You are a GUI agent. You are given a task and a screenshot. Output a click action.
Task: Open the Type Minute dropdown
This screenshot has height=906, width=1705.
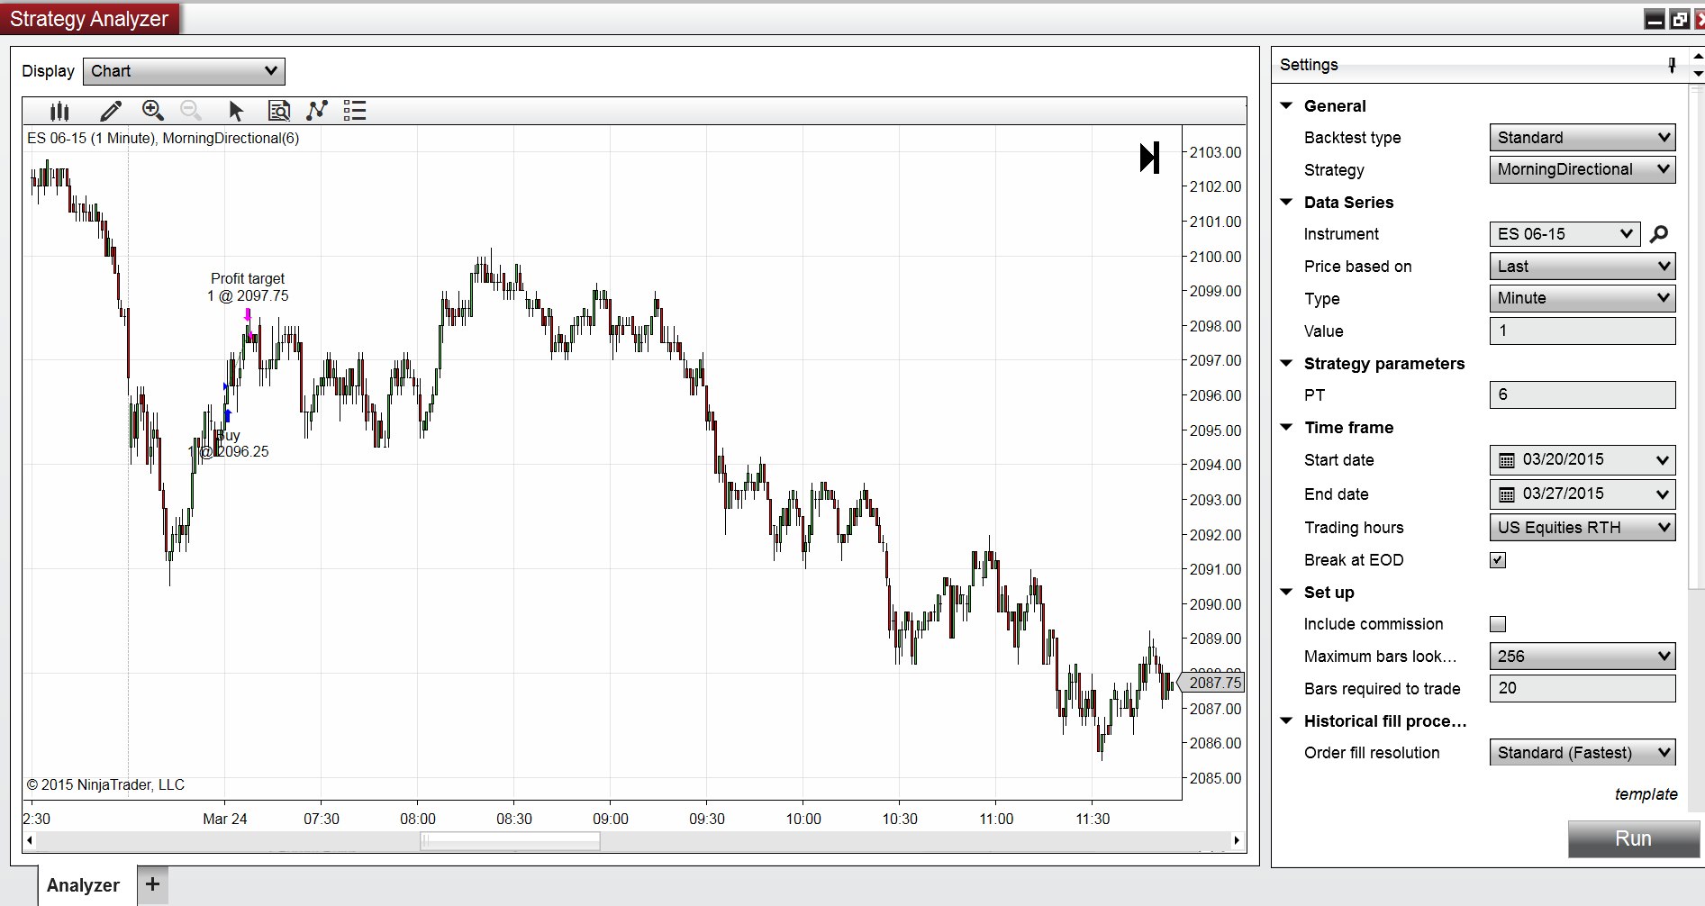coord(1583,298)
